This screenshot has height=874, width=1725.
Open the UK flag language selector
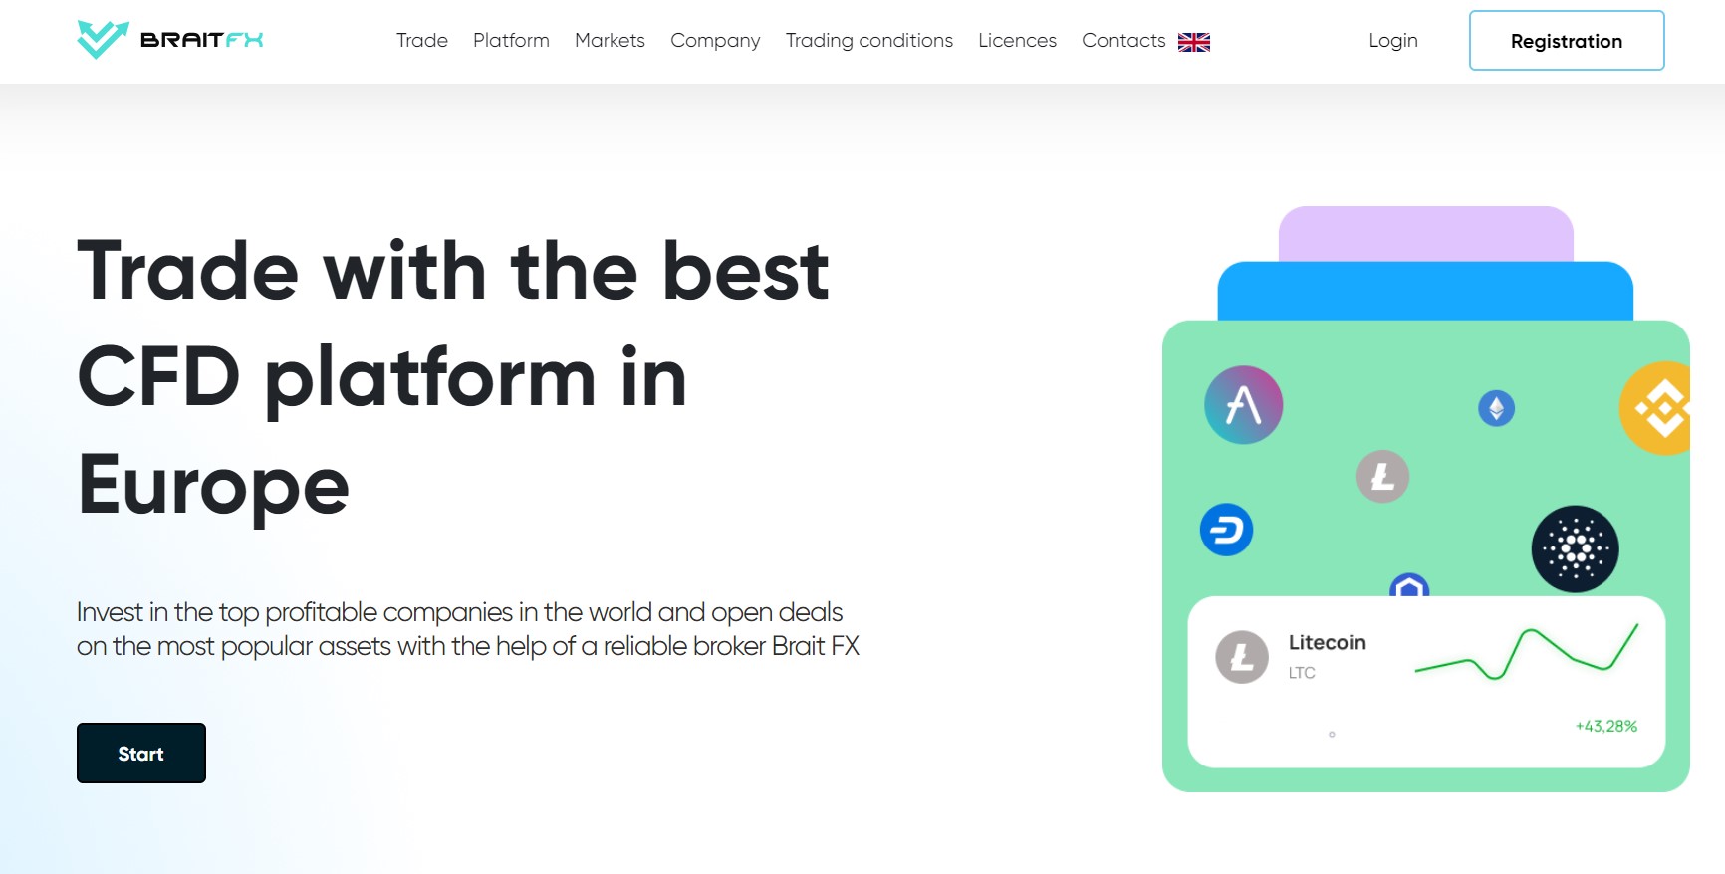point(1193,42)
